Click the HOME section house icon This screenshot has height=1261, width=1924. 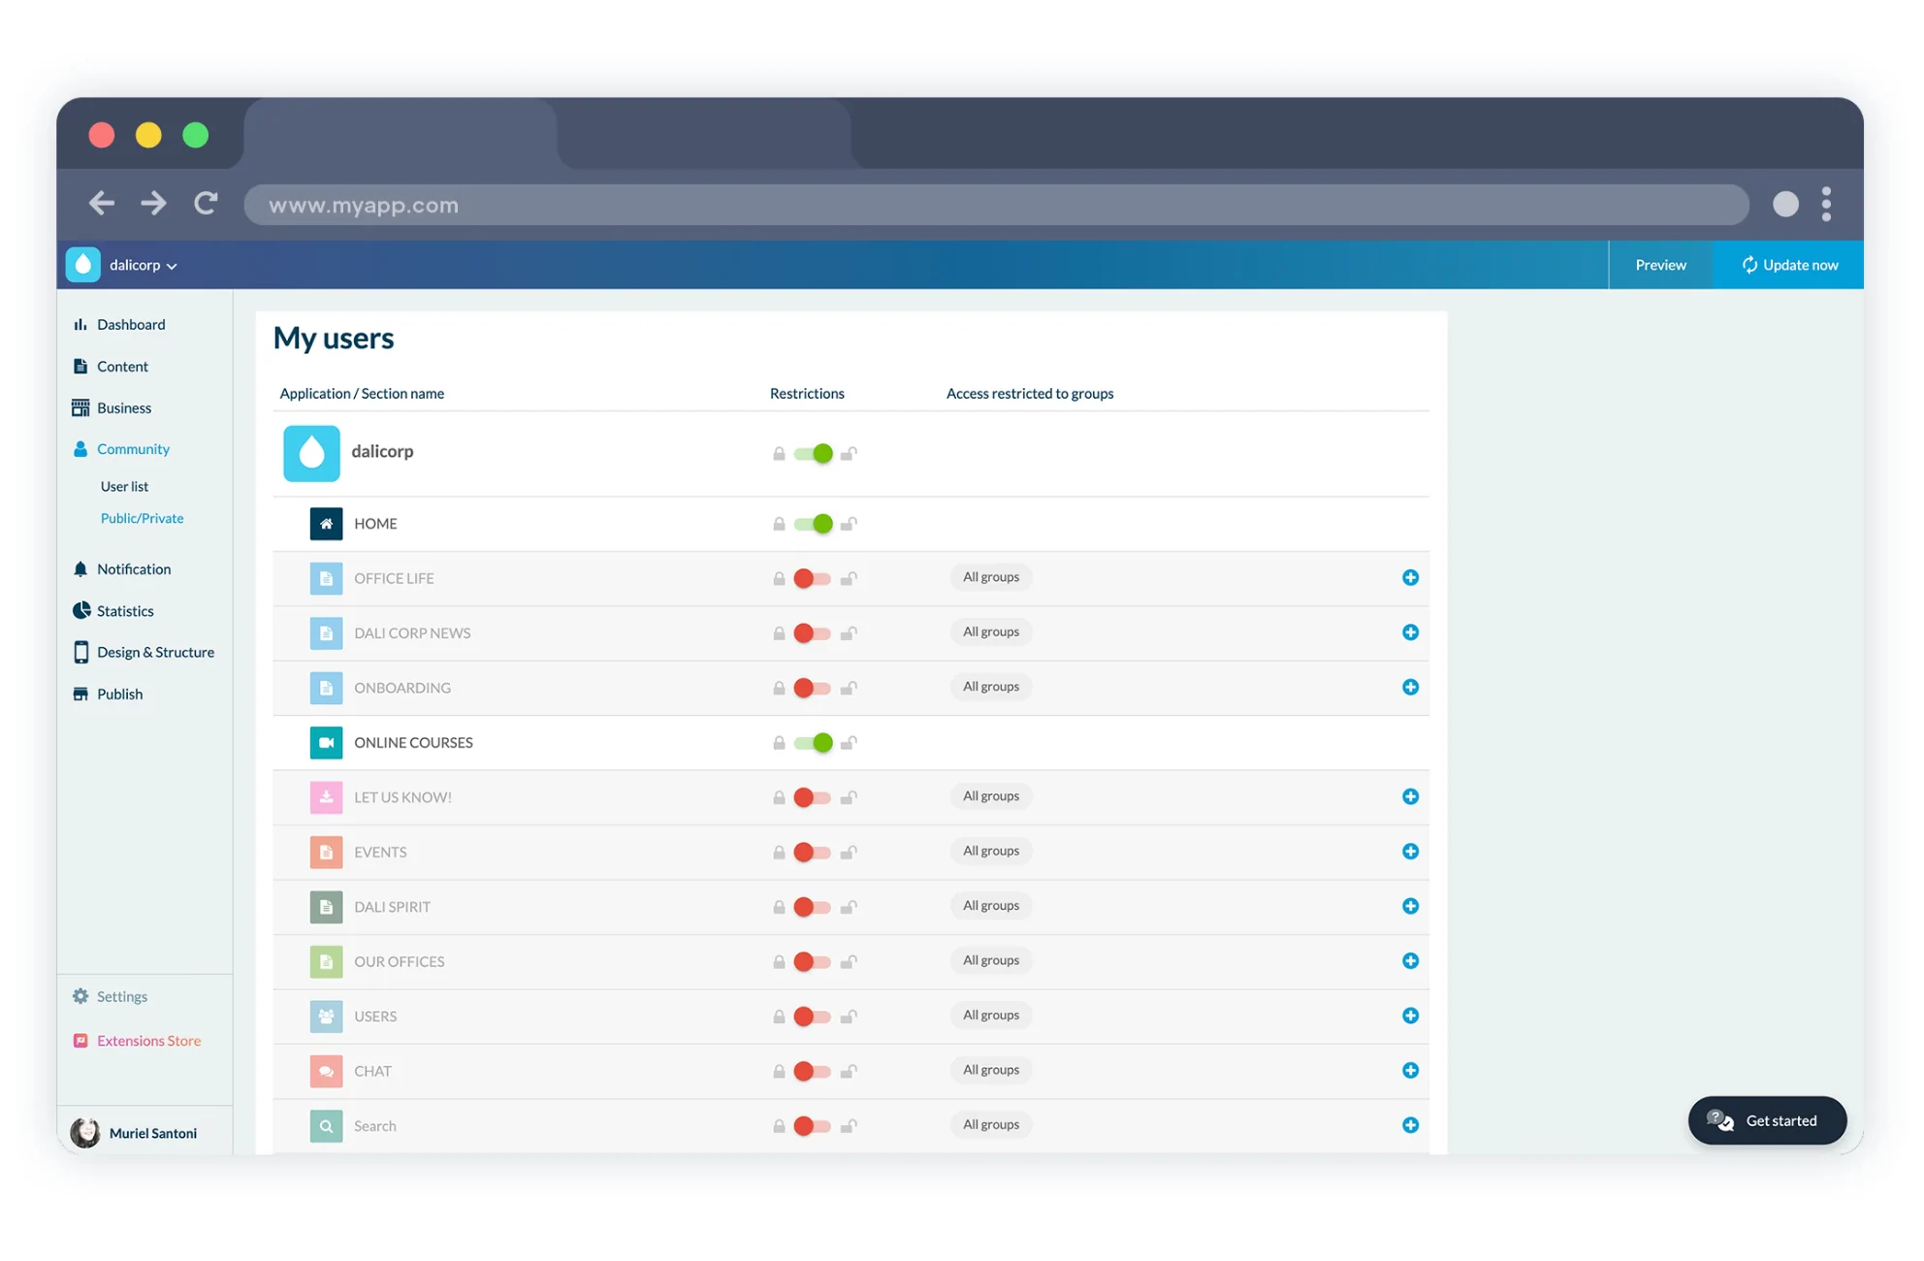(326, 524)
